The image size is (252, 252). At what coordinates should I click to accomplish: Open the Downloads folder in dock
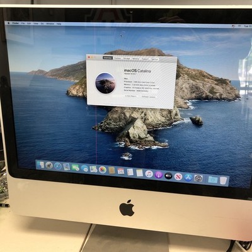point(213,180)
